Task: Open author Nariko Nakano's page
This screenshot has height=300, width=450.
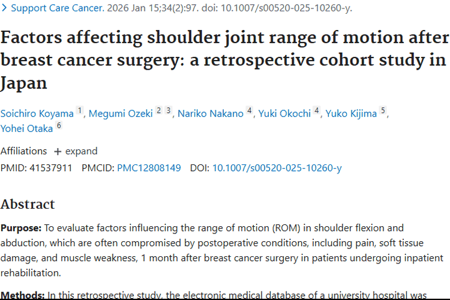Action: [x=210, y=113]
